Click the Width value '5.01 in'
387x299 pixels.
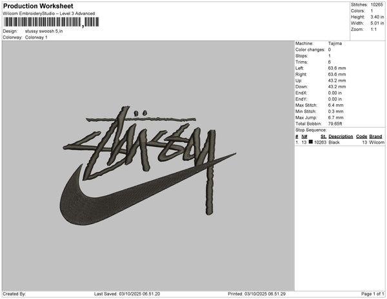click(x=377, y=23)
